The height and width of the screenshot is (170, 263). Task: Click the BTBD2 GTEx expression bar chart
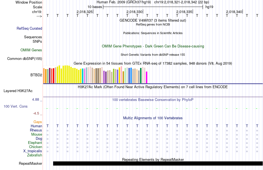pyautogui.click(x=95, y=74)
